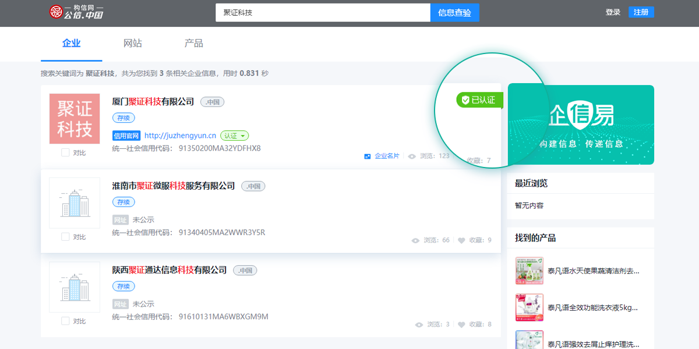Open product 泰凡语水天使果蔬清洁剂 thumbnail
Viewport: 699px width, 349px height.
click(529, 271)
